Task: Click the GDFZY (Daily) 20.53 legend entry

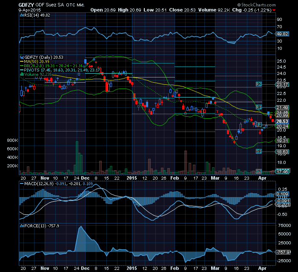Action: point(44,57)
